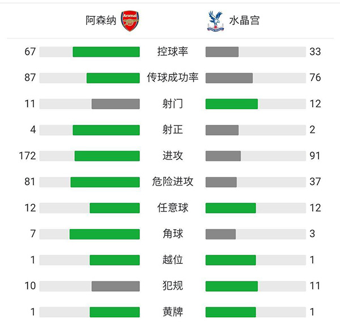Image resolution: width=340 pixels, height=324 pixels.
Task: Click Arsenal's grey 射门 bar
Action: pyautogui.click(x=116, y=104)
